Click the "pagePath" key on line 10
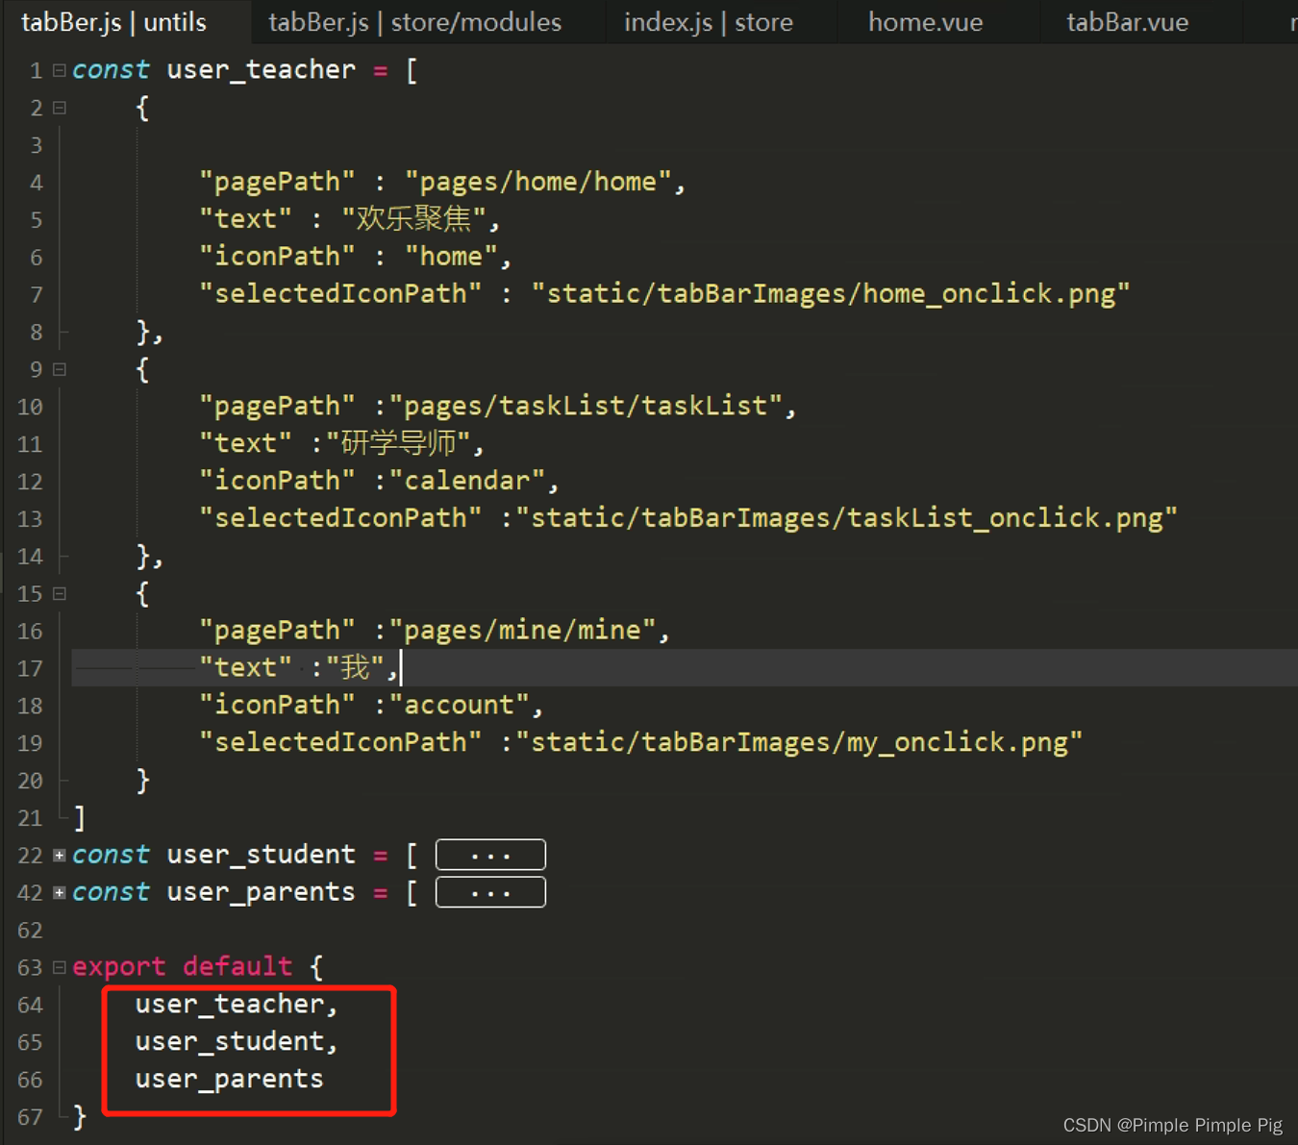Screen dimensions: 1298x1145 (277, 406)
